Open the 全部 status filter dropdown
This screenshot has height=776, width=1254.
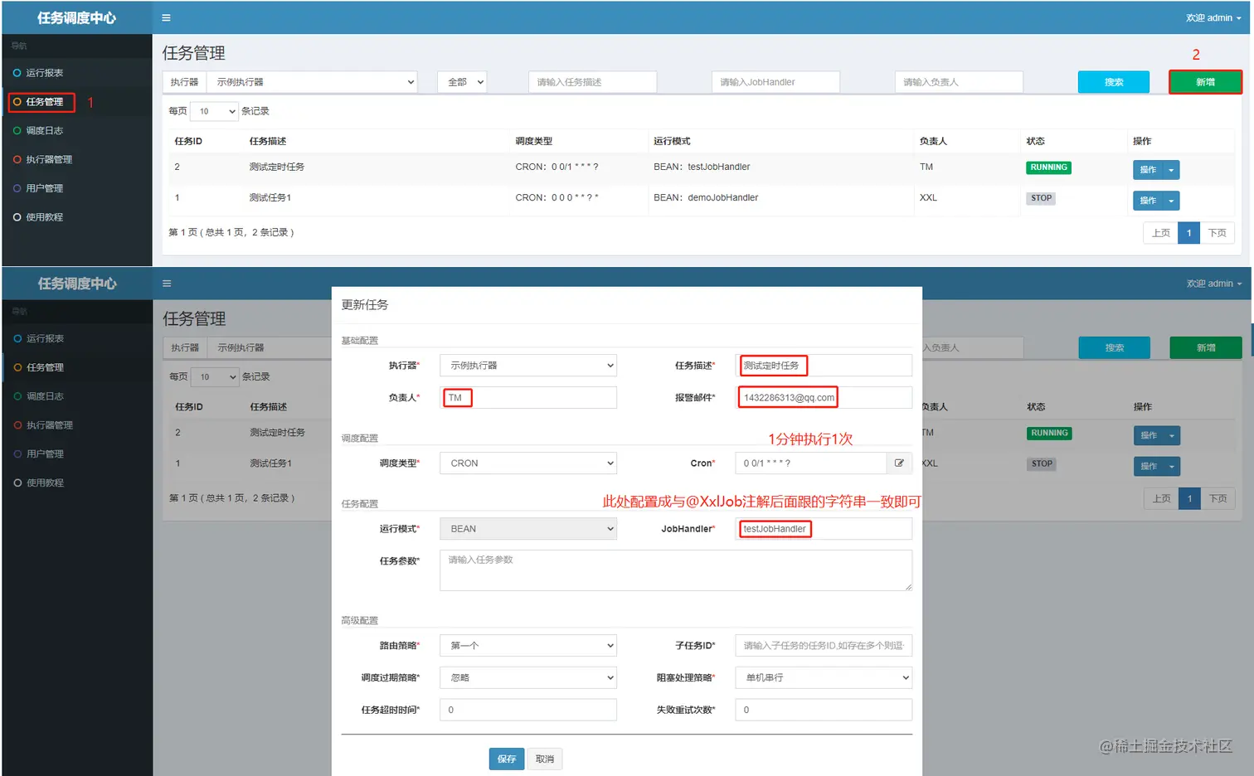coord(462,82)
